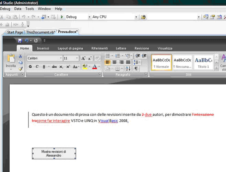This screenshot has width=226, height=172.
Task: Click the justify text icon
Action: coord(128,62)
